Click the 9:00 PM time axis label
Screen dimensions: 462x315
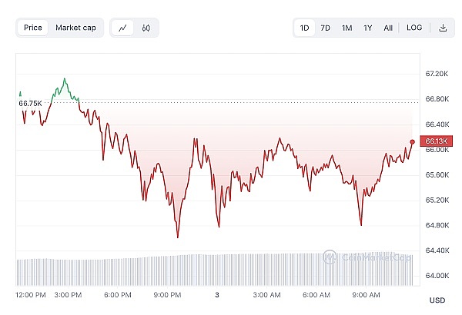pyautogui.click(x=166, y=295)
